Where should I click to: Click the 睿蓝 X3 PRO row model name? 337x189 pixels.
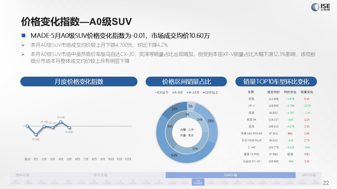point(251,154)
